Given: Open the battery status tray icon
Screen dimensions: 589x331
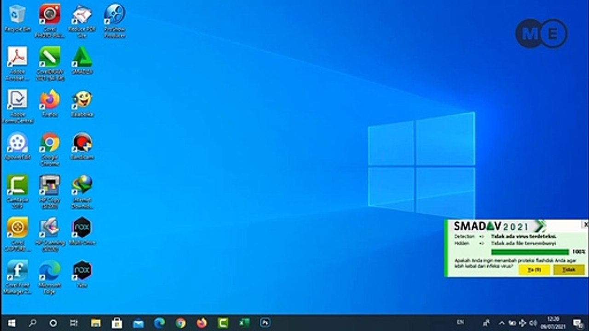Looking at the screenshot, I should click(512, 323).
